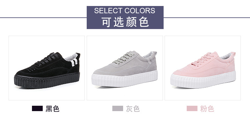Select the black sneaker product image
Image resolution: width=250 pixels, height=137 pixels.
click(x=47, y=68)
